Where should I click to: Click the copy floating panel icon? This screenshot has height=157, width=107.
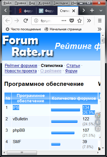coord(98,128)
